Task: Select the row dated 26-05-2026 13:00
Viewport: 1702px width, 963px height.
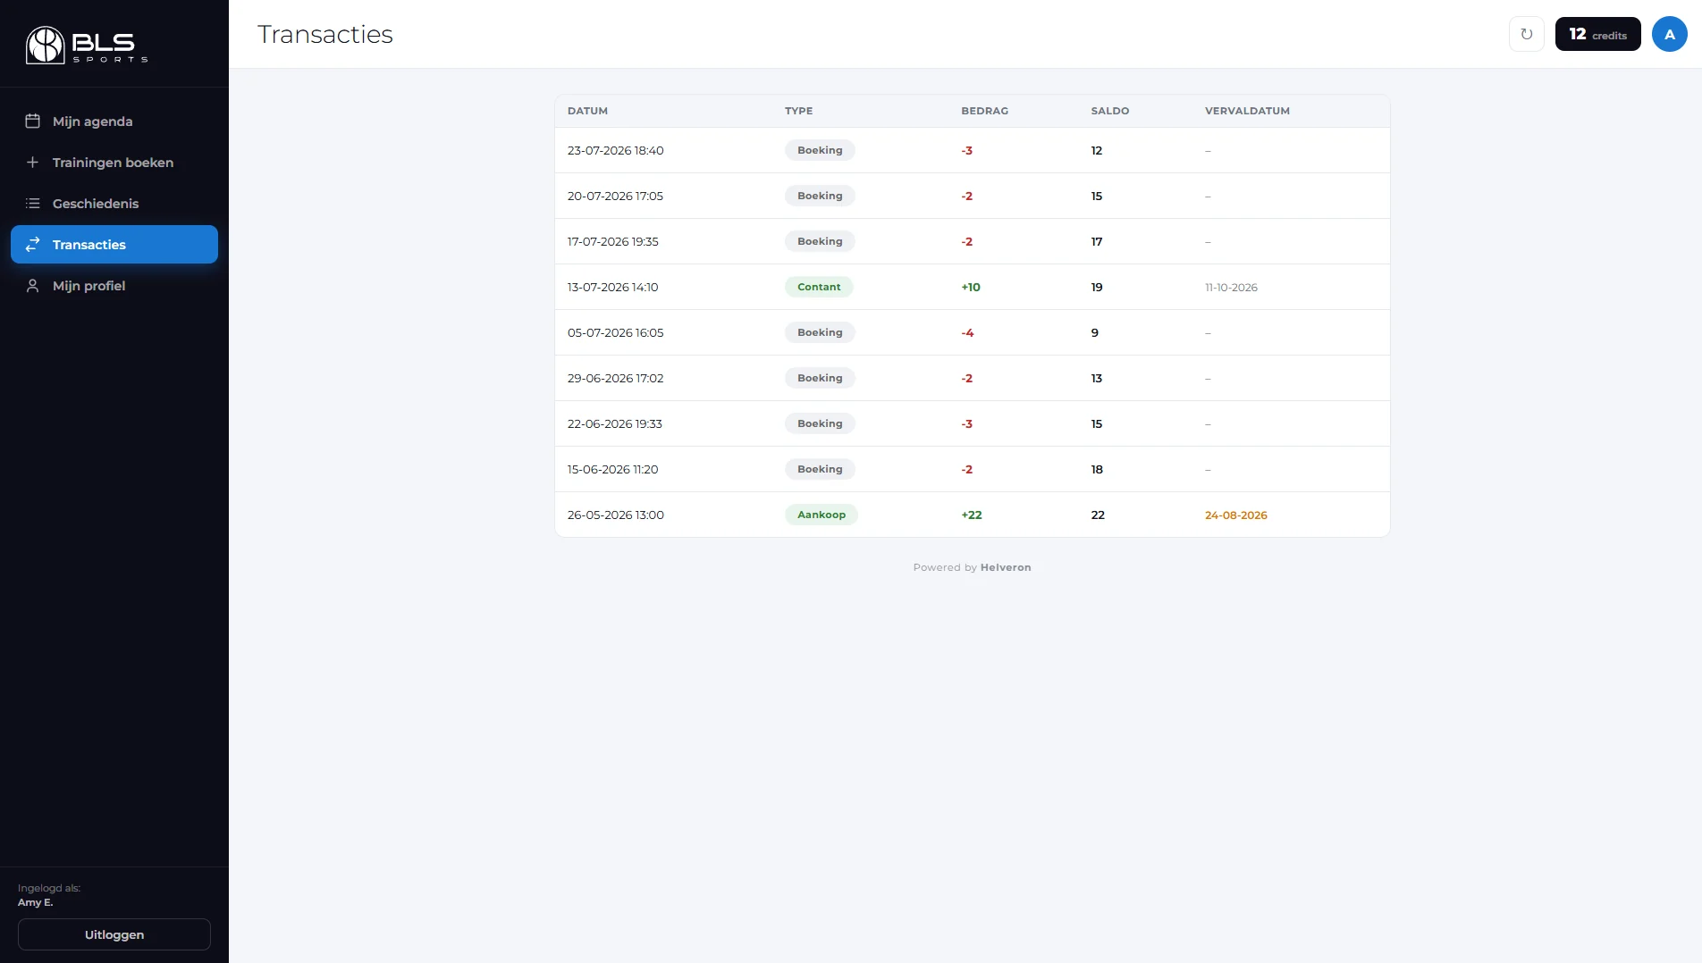Action: pyautogui.click(x=972, y=515)
